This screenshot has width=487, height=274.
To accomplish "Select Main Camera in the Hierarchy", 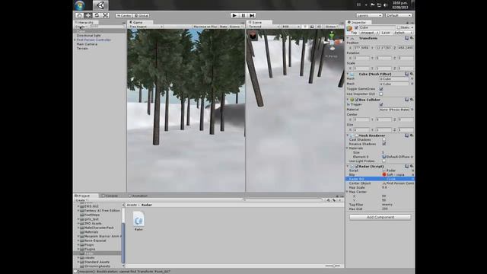I will pos(87,44).
